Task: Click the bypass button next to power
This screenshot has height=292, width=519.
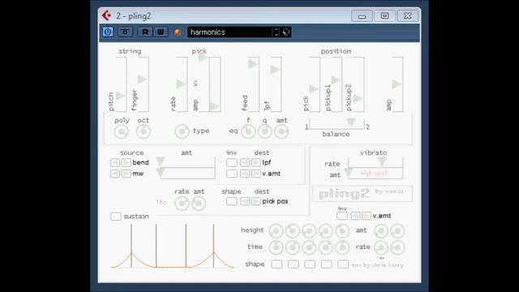Action: 125,32
